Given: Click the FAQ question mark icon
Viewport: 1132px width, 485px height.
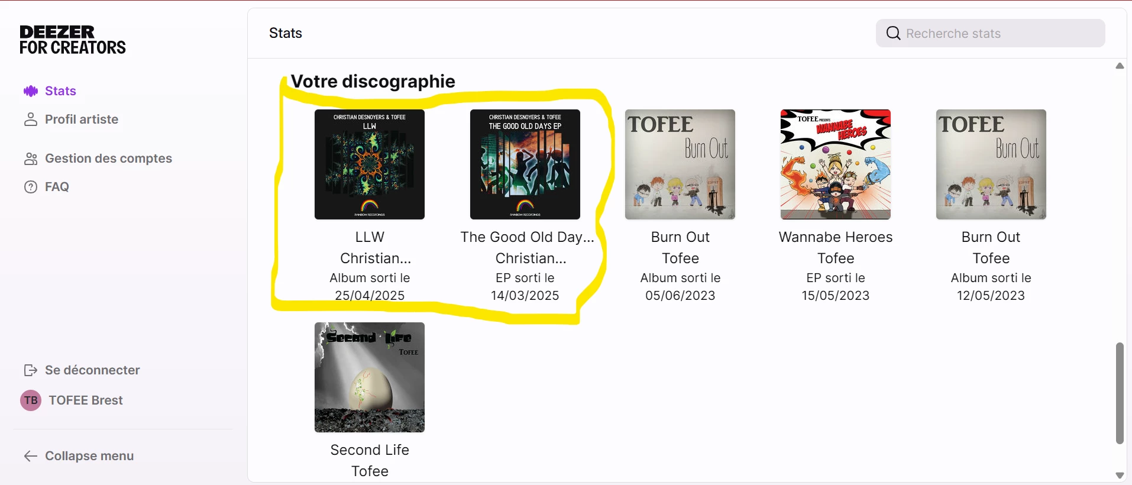Looking at the screenshot, I should tap(31, 187).
